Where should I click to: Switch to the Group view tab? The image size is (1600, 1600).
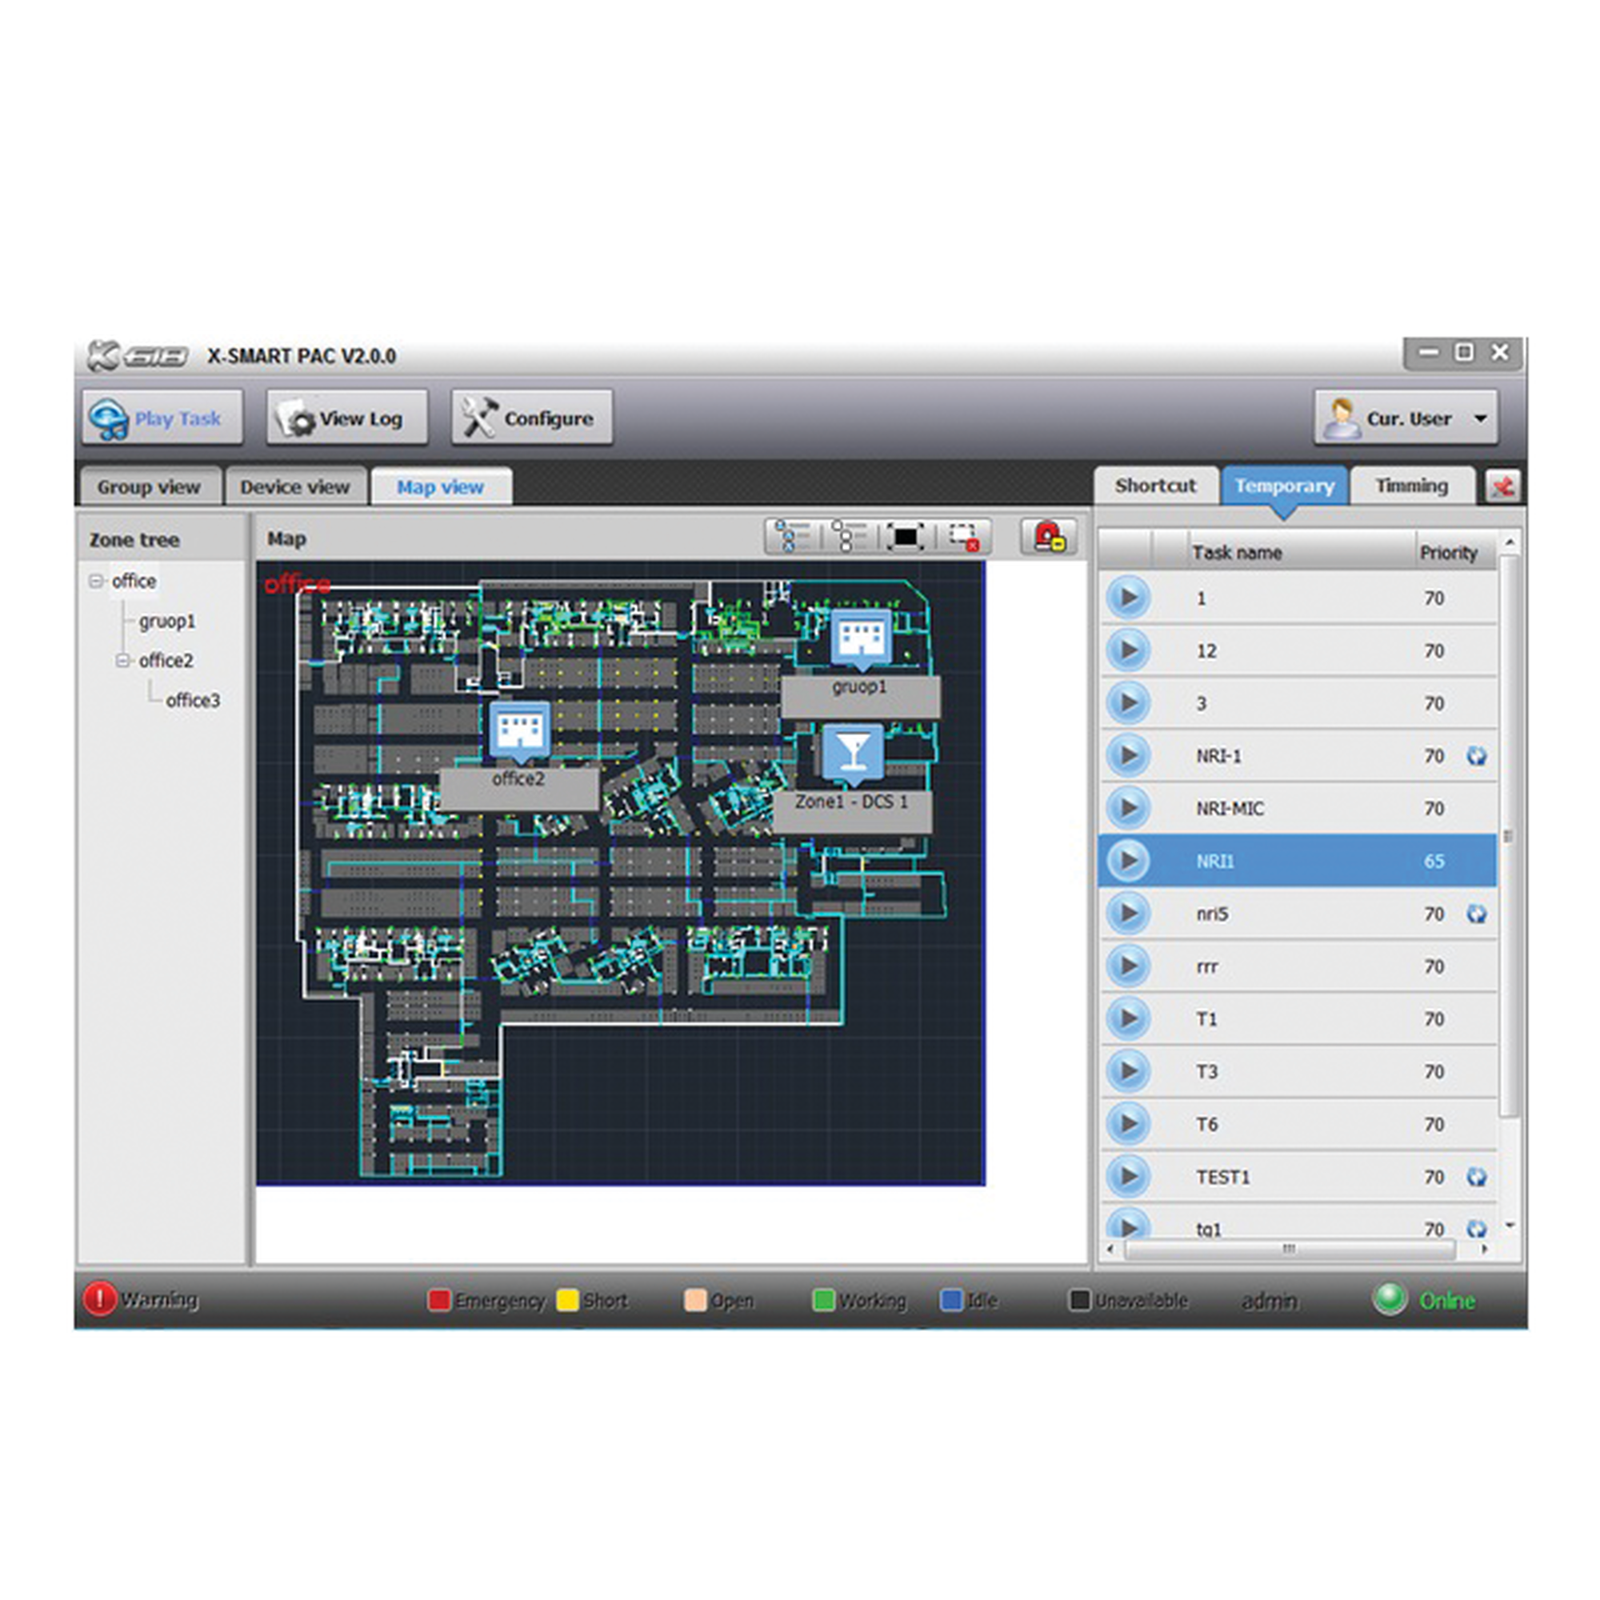150,487
